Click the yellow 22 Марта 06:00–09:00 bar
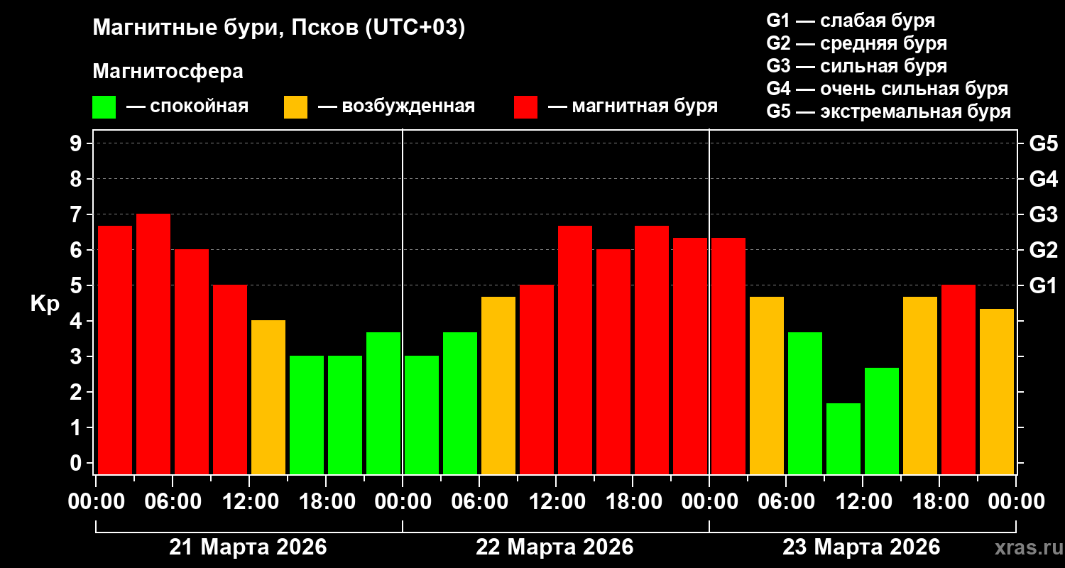Viewport: 1065px width, 568px height. click(x=498, y=386)
